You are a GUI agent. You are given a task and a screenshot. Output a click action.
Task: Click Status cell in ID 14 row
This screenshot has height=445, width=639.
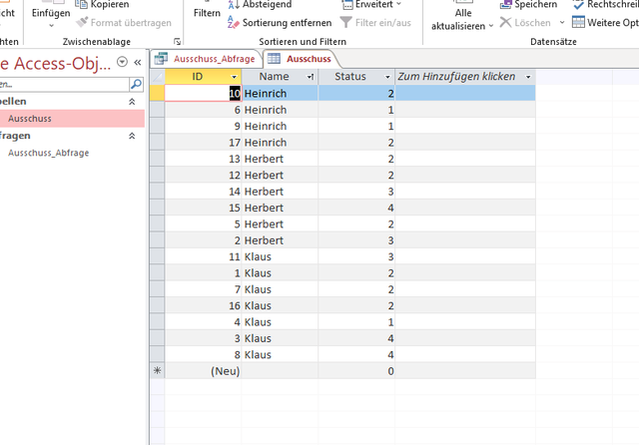[x=356, y=192]
